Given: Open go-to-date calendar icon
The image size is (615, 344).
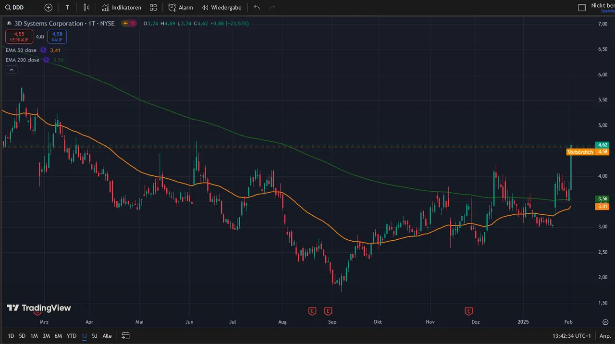Looking at the screenshot, I should coord(125,336).
